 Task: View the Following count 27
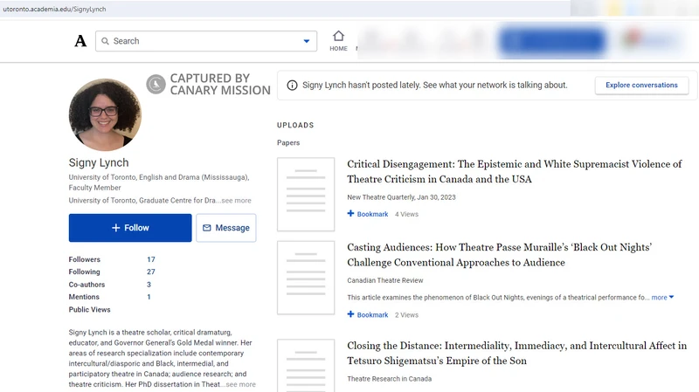point(151,272)
